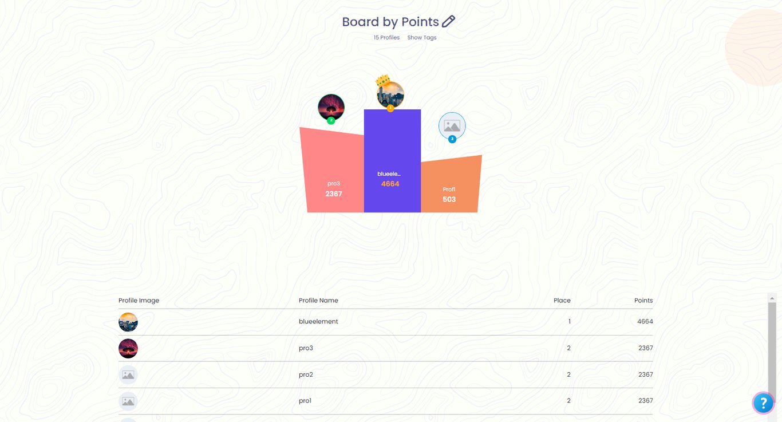This screenshot has height=422, width=782.
Task: Open pro3 profile image in the table
Action: [x=128, y=348]
